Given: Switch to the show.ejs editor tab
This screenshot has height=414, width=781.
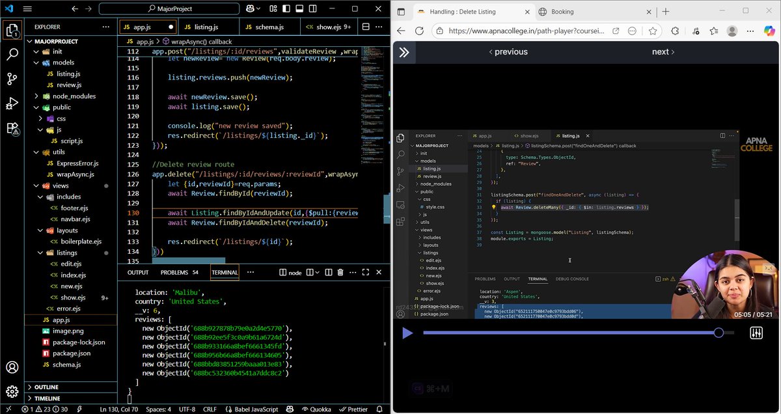Looking at the screenshot, I should [x=327, y=27].
